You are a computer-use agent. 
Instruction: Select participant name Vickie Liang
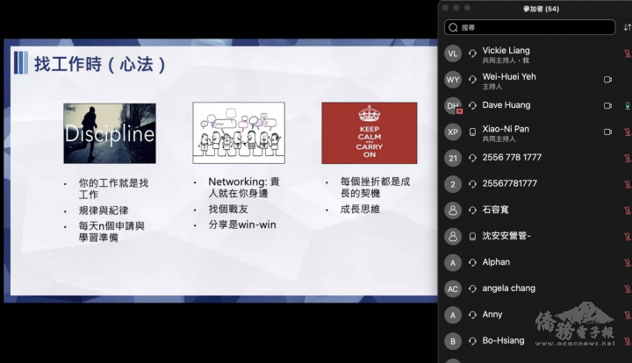point(506,50)
